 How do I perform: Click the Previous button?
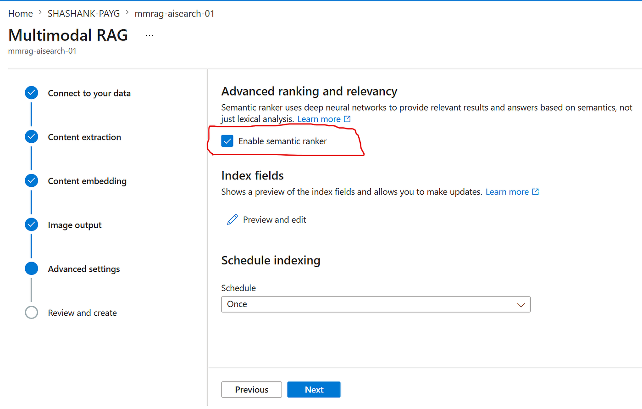(x=252, y=390)
